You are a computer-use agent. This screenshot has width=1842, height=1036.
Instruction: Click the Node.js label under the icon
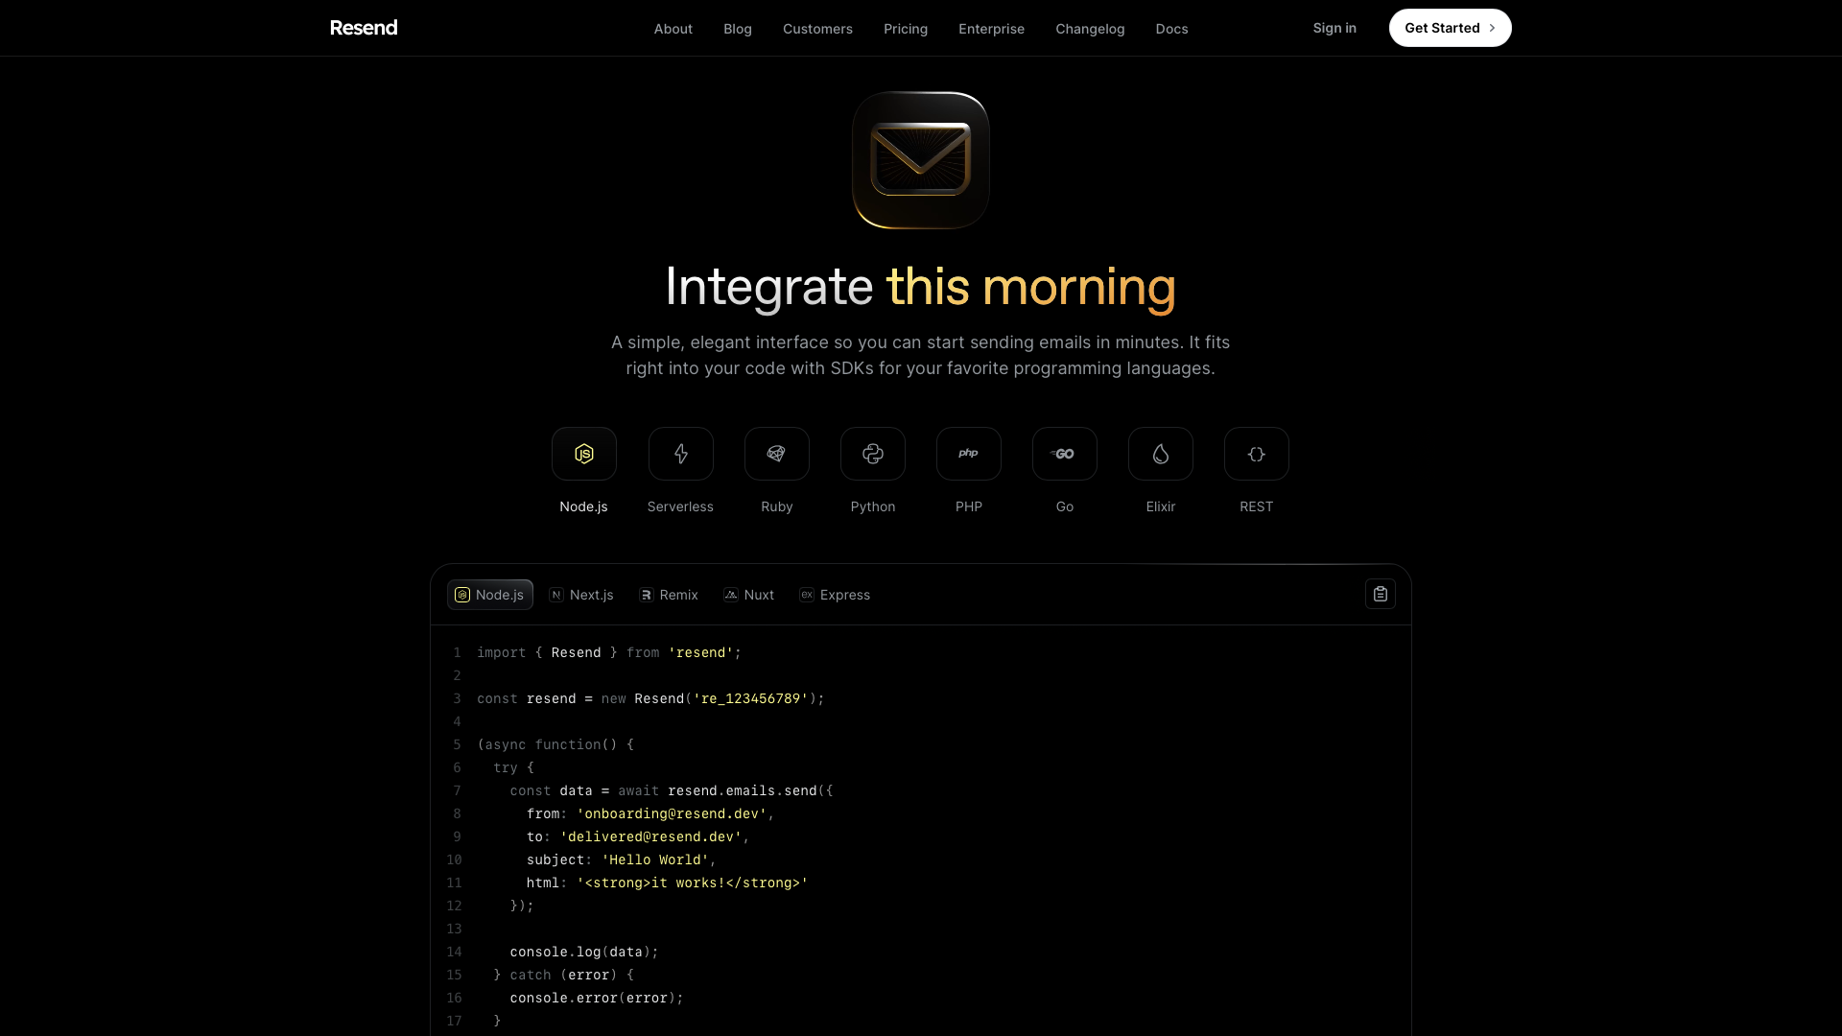pos(583,506)
